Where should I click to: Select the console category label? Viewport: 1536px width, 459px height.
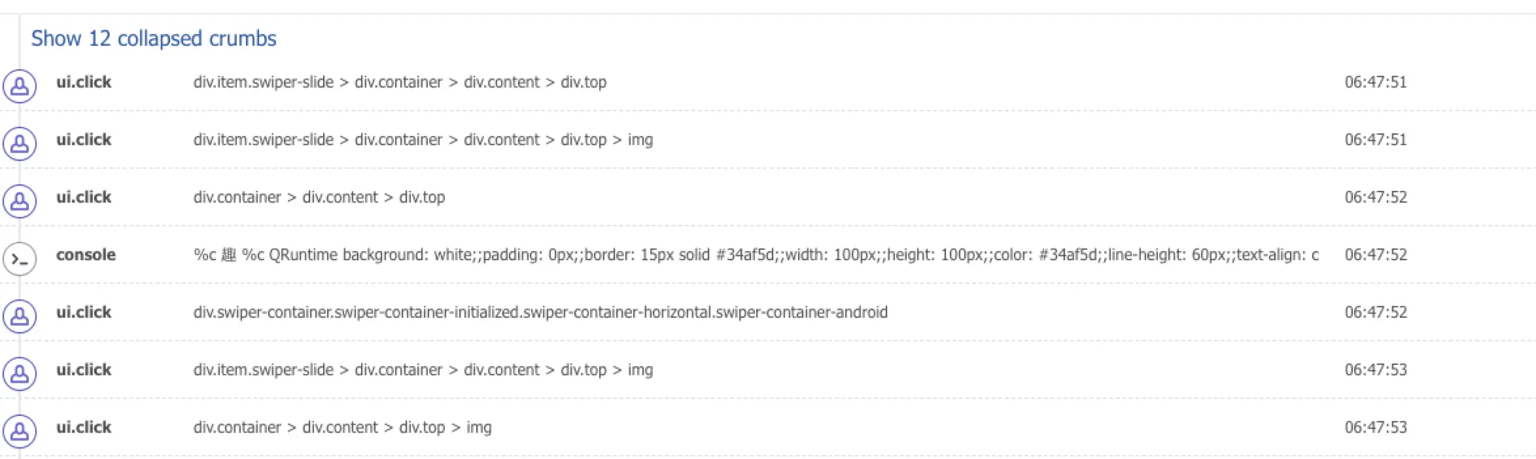point(86,255)
